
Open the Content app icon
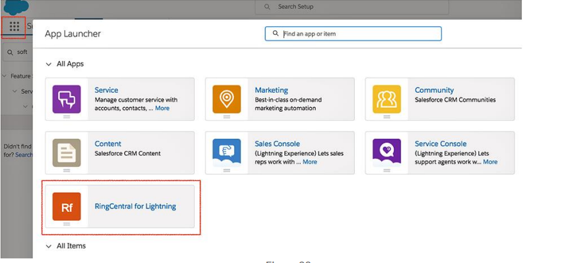[67, 153]
